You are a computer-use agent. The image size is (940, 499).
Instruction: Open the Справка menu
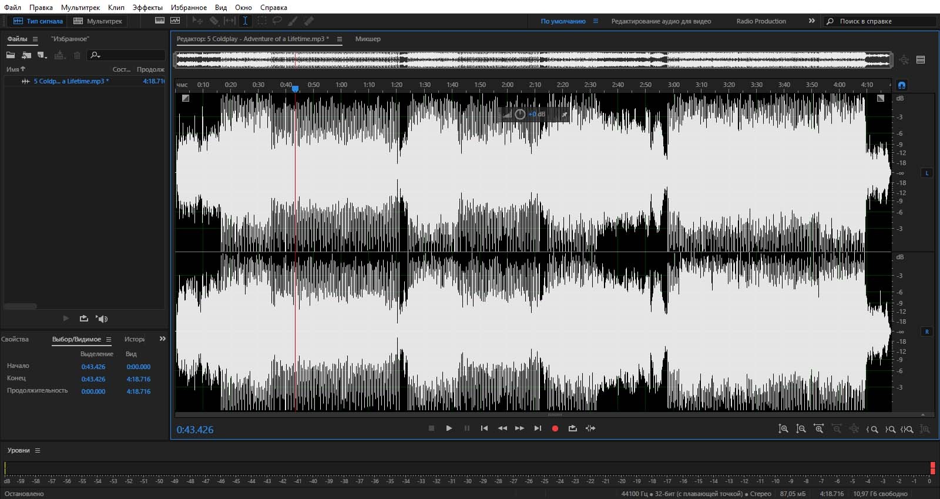(x=274, y=8)
